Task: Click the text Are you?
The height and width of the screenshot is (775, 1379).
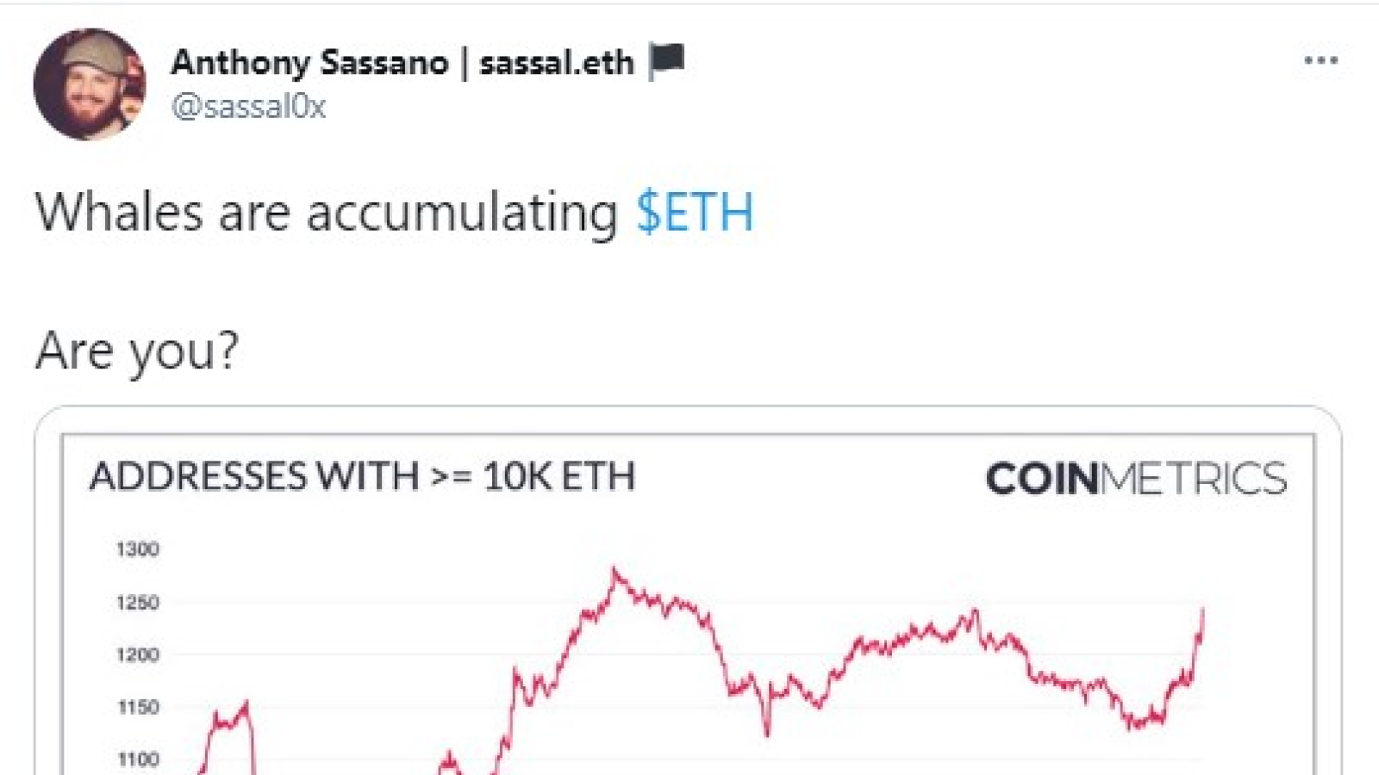Action: [137, 351]
